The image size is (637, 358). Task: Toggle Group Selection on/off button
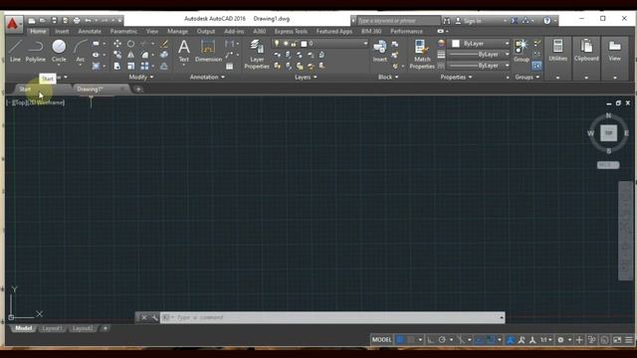(536, 66)
